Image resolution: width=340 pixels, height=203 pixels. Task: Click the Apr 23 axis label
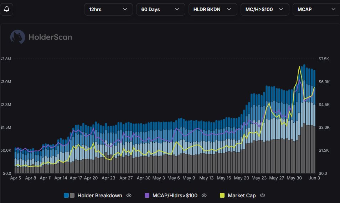click(x=108, y=178)
